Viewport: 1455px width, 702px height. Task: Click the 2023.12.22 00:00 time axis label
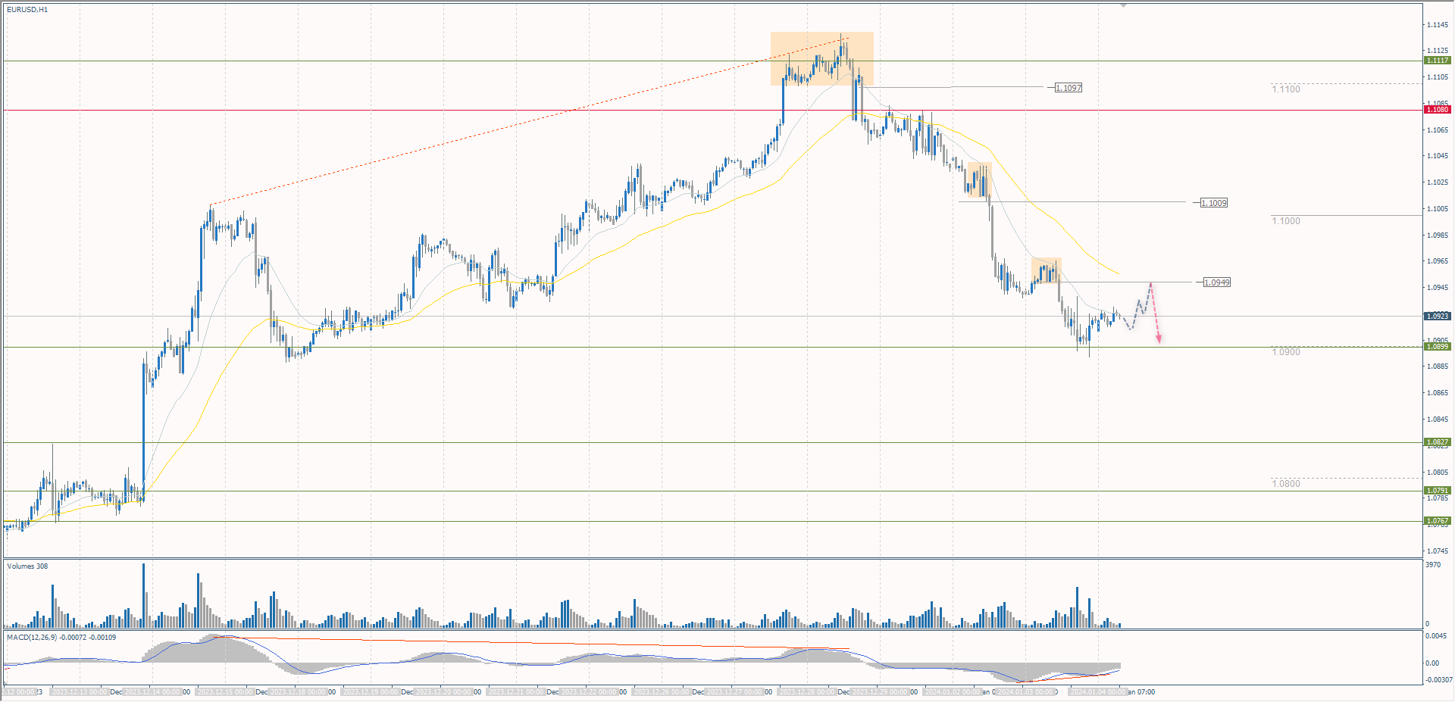pyautogui.click(x=589, y=692)
